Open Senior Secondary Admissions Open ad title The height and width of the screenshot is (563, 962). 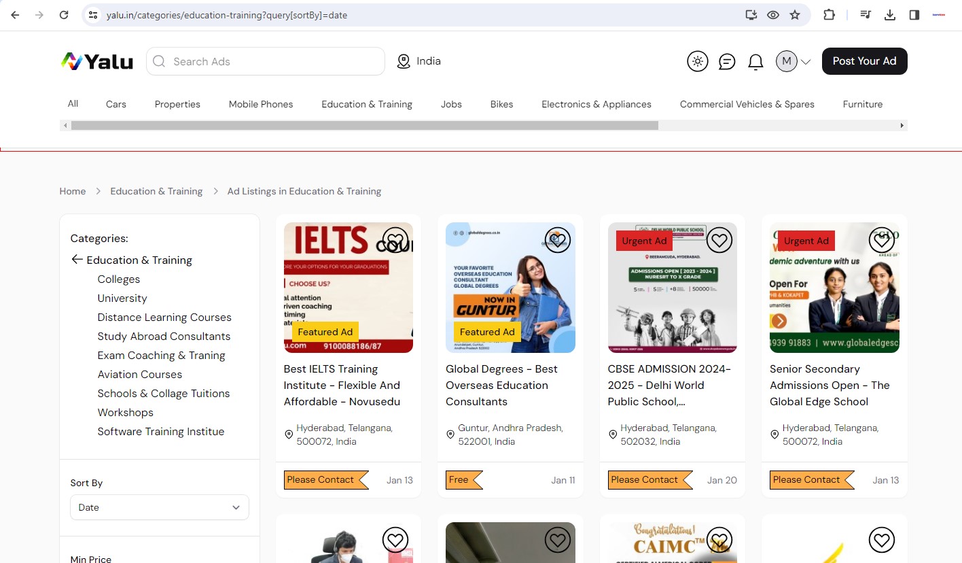pyautogui.click(x=830, y=385)
